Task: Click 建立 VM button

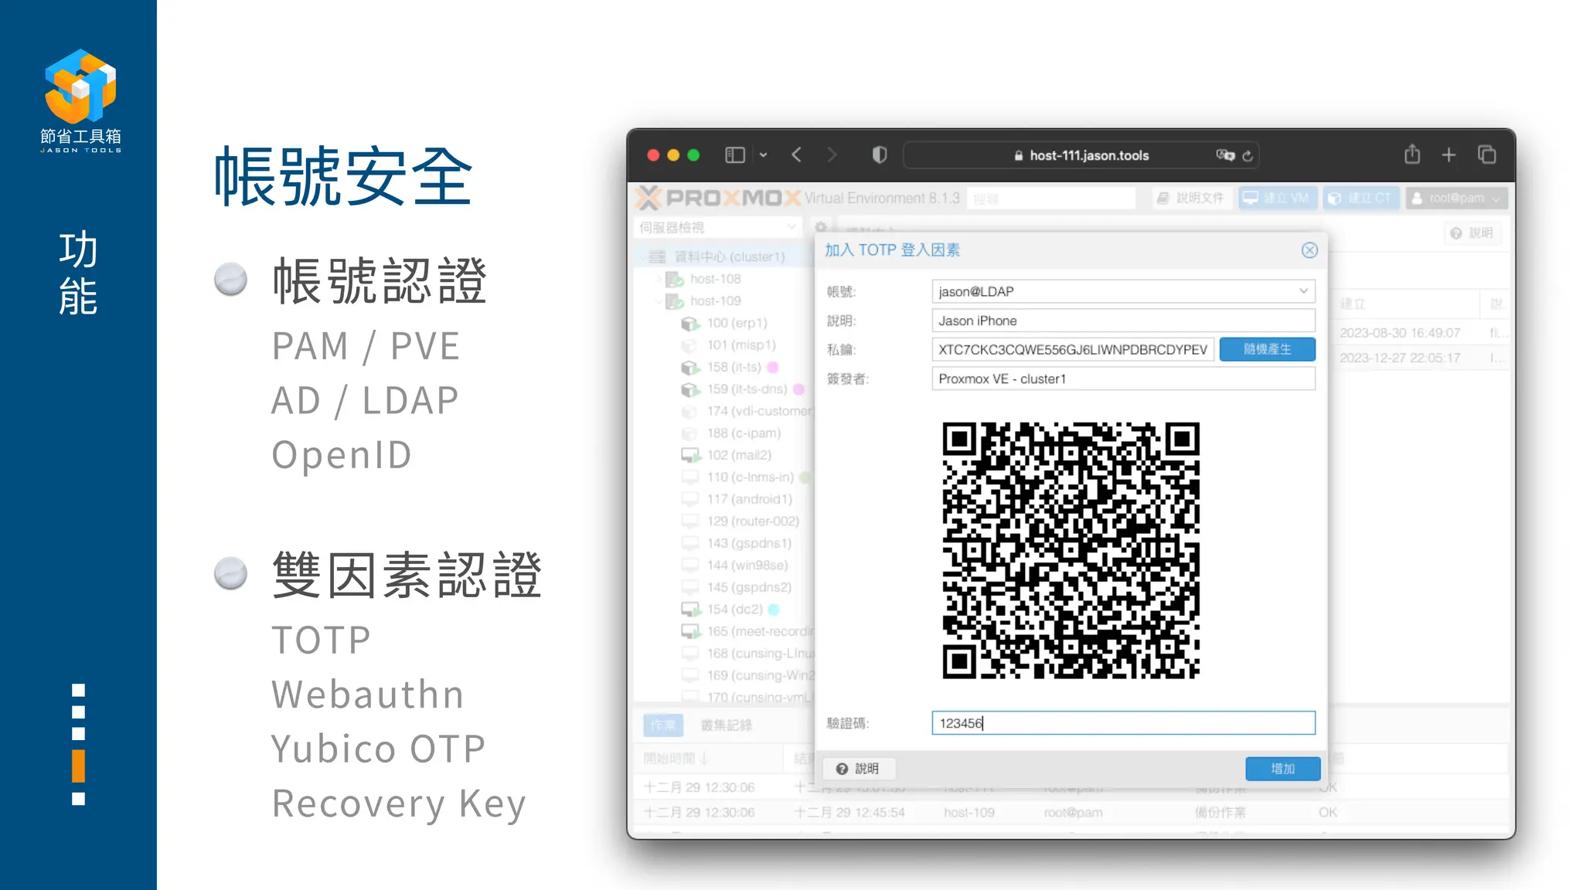Action: pyautogui.click(x=1277, y=199)
